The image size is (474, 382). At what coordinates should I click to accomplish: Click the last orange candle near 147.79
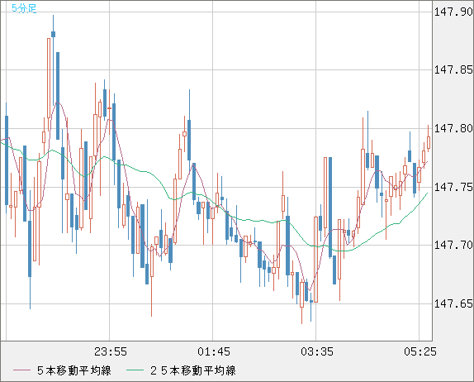(x=429, y=142)
